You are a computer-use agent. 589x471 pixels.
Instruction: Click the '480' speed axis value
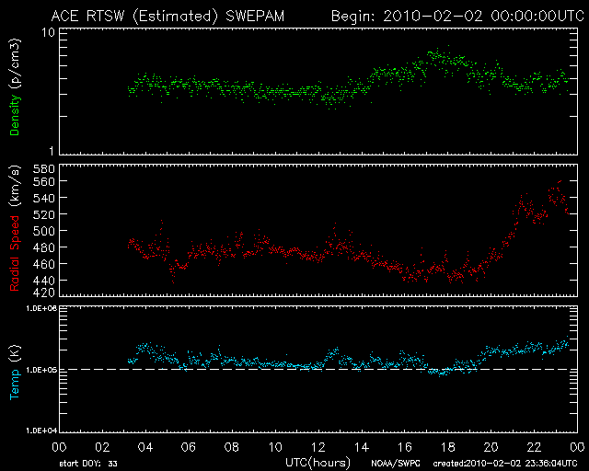coord(44,247)
